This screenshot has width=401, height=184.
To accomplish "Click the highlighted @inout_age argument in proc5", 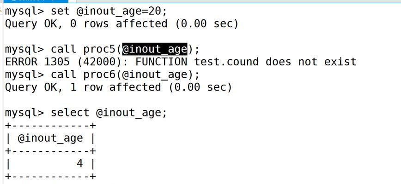I will pyautogui.click(x=155, y=49).
